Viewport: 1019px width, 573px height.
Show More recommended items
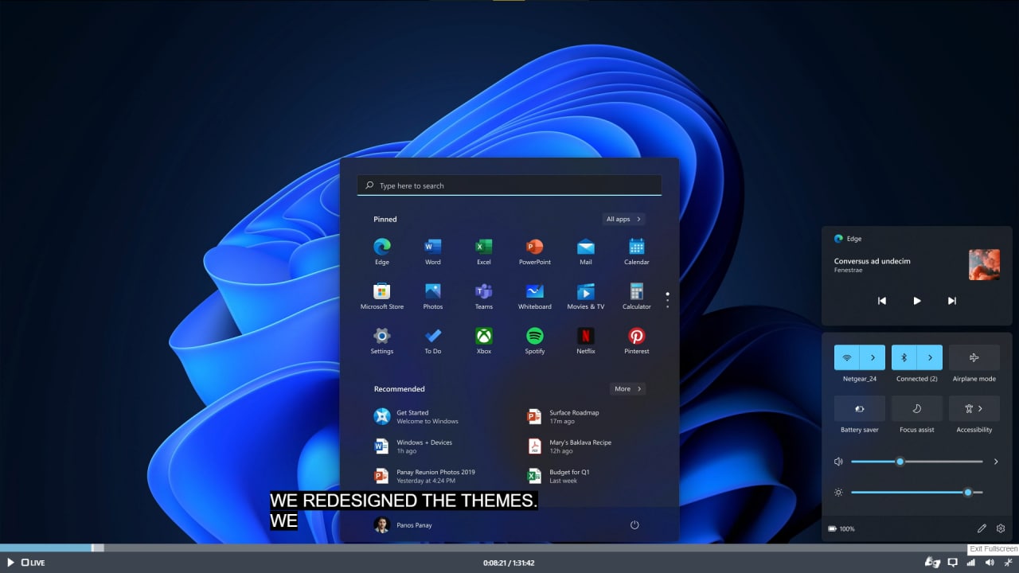point(628,388)
